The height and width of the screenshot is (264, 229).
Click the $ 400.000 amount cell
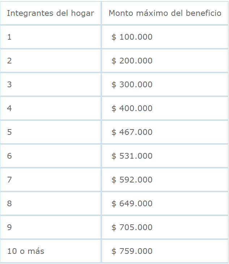[132, 109]
